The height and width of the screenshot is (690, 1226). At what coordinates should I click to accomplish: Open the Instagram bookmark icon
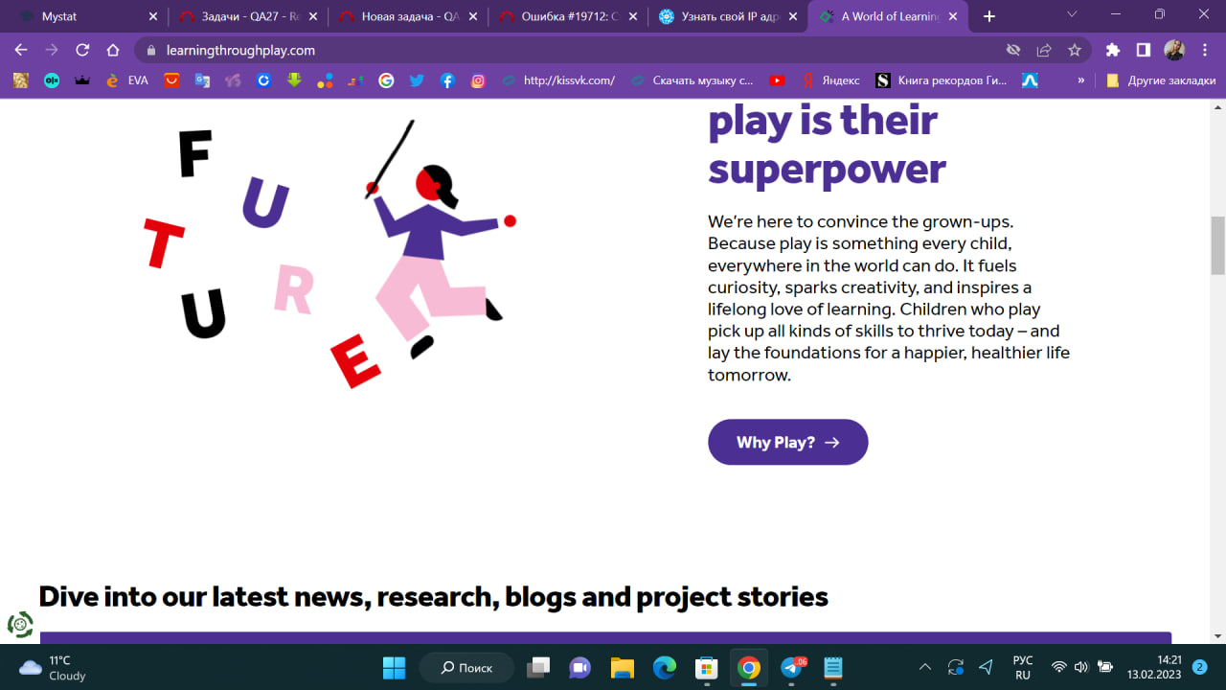478,80
